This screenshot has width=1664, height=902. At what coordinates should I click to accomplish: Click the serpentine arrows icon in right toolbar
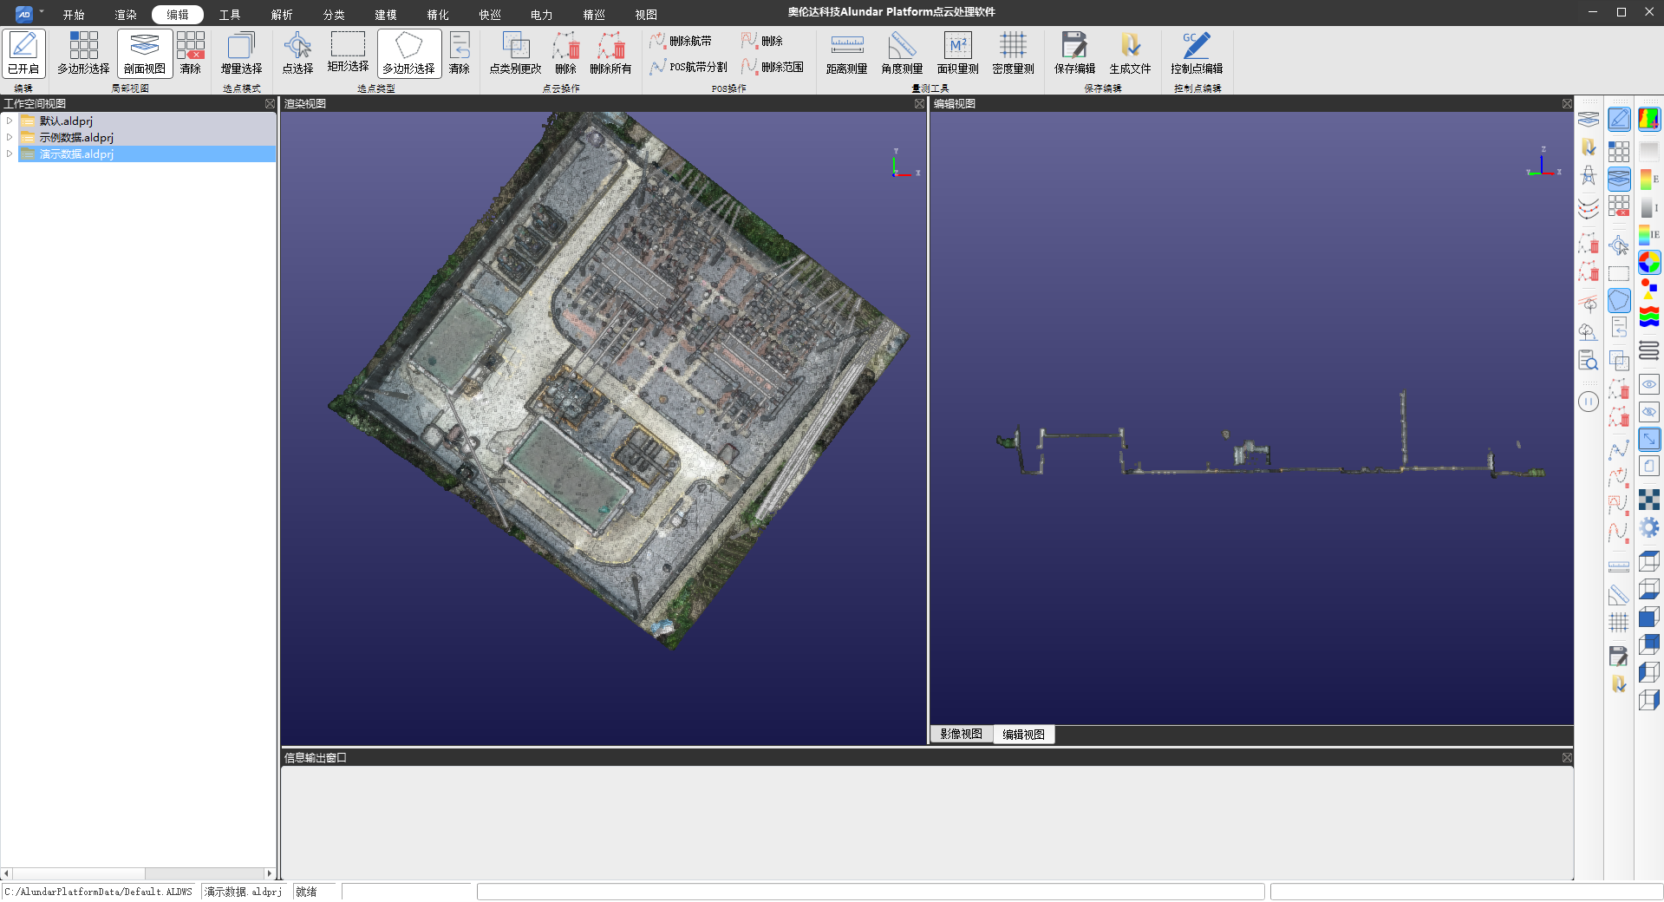(x=1649, y=350)
